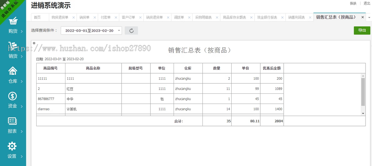The width and height of the screenshot is (372, 166).
Task: Expand the 销货 menu
Action: pos(22,56)
